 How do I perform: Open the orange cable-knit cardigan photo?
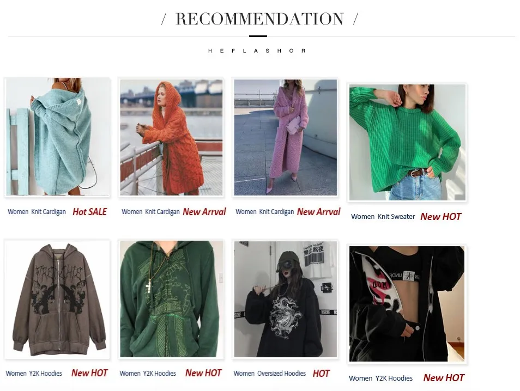pos(171,138)
